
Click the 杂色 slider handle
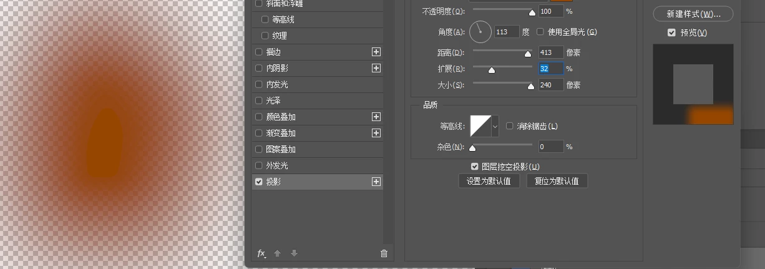(x=472, y=148)
